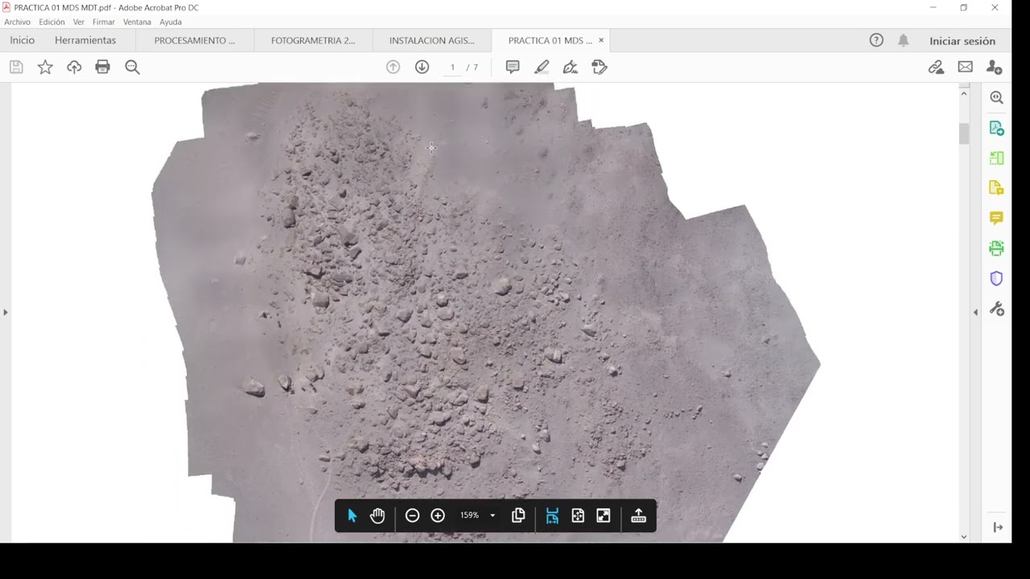Click the scroll down arrow
The image size is (1030, 579).
click(964, 536)
